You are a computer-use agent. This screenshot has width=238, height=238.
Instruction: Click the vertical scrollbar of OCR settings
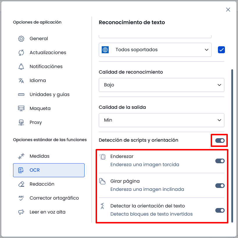[232, 146]
